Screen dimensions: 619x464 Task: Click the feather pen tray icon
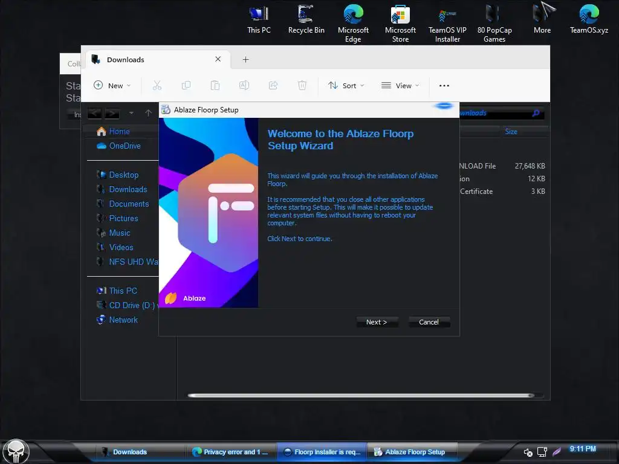557,452
